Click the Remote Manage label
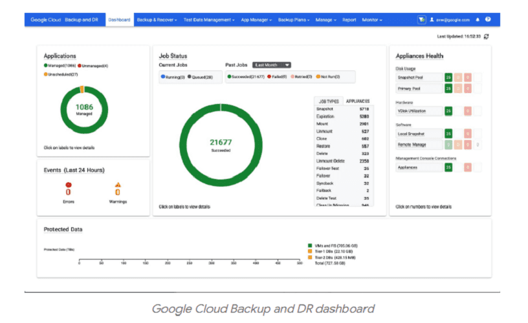 click(x=412, y=145)
